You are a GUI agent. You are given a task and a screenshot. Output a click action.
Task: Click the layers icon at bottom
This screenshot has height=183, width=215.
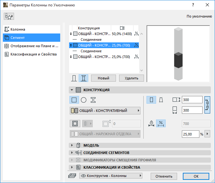pyautogui.click(x=72, y=176)
